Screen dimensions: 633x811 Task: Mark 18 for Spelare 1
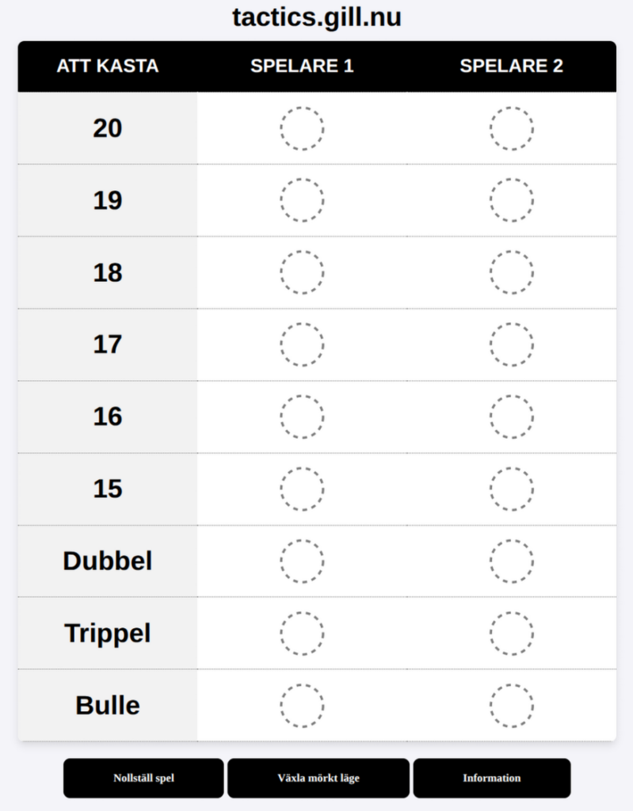coord(302,272)
